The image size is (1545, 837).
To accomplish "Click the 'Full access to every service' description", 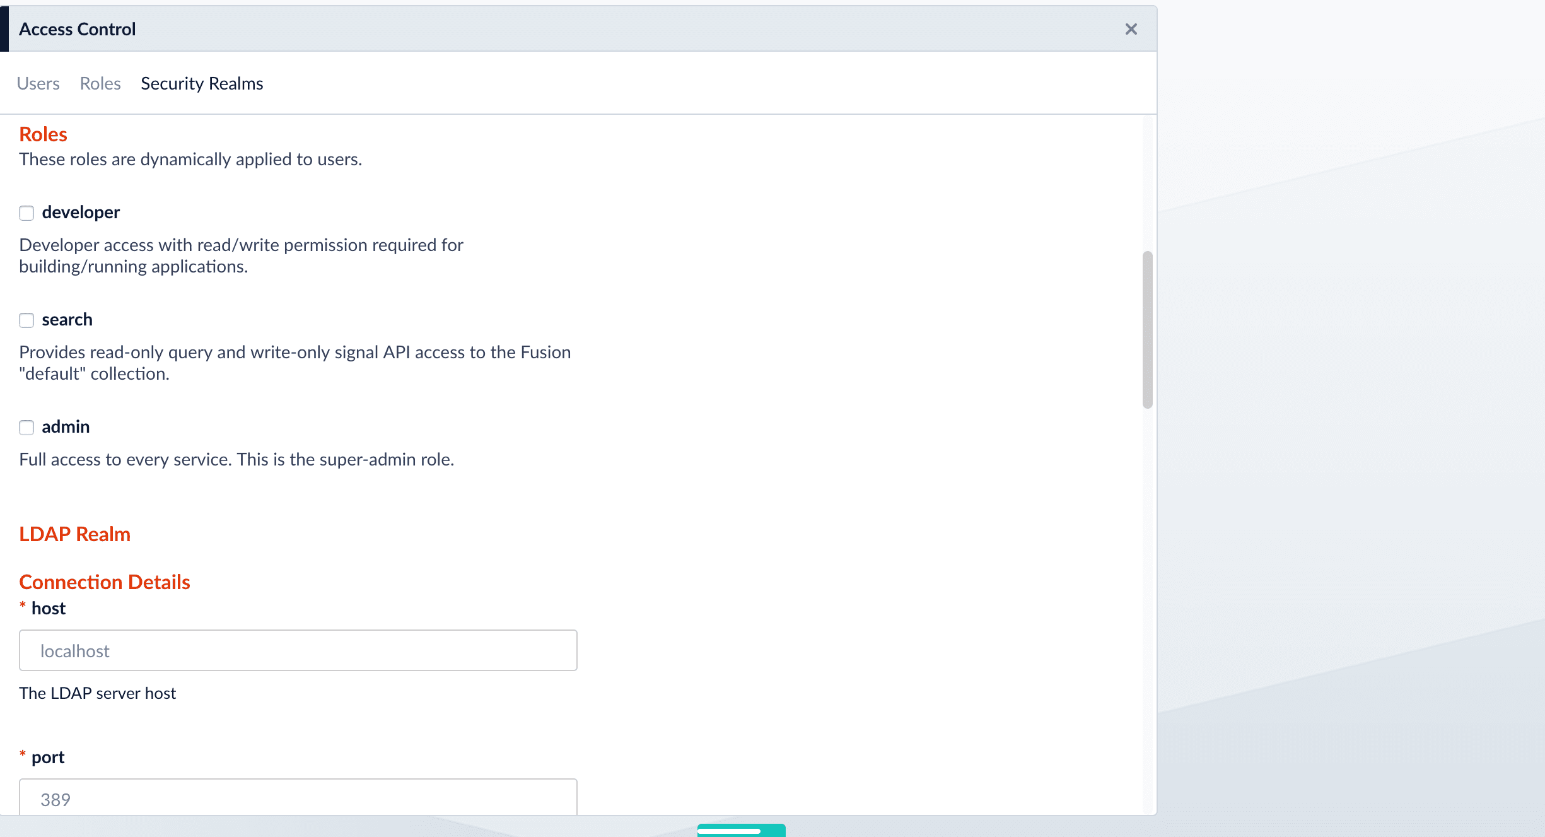I will (x=236, y=460).
